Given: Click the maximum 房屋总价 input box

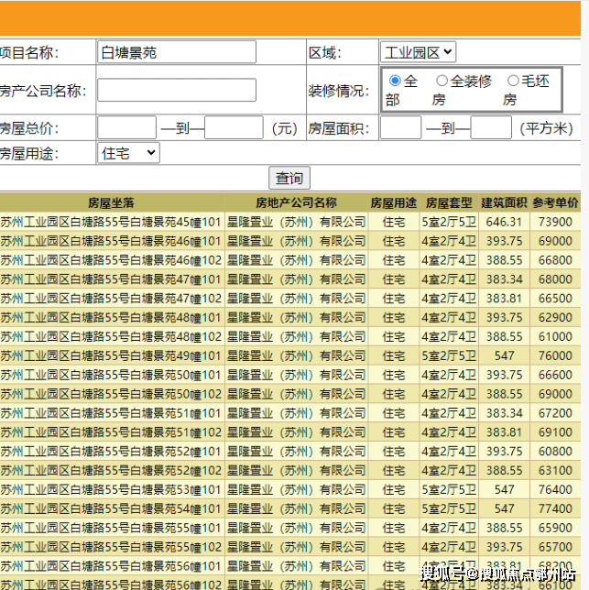Looking at the screenshot, I should (x=234, y=128).
